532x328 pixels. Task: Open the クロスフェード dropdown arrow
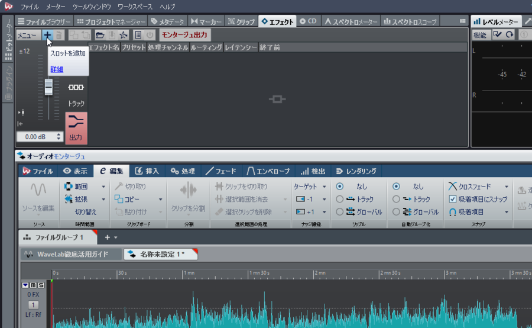click(x=507, y=186)
